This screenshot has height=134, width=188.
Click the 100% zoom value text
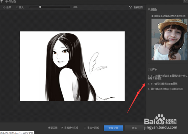pyautogui.click(x=75, y=7)
